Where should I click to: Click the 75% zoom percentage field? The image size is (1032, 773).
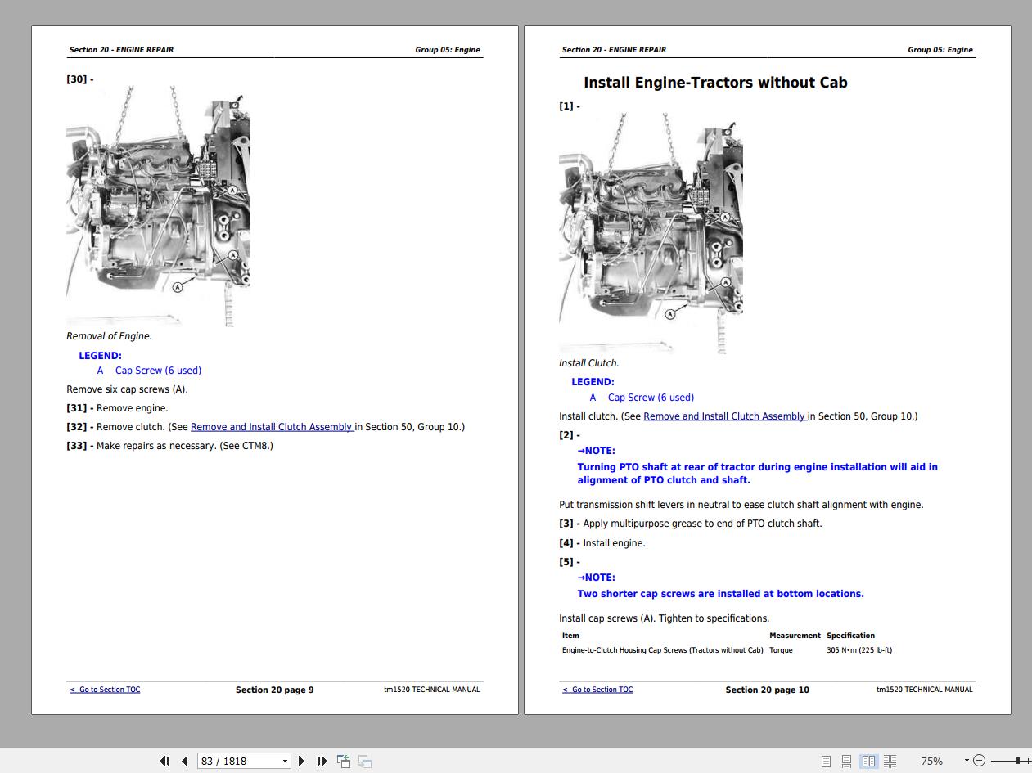coord(931,761)
